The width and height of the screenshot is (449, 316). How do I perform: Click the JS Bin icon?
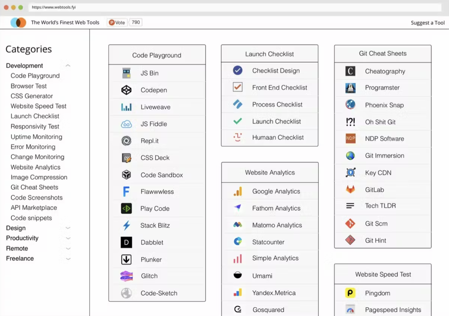(x=126, y=73)
